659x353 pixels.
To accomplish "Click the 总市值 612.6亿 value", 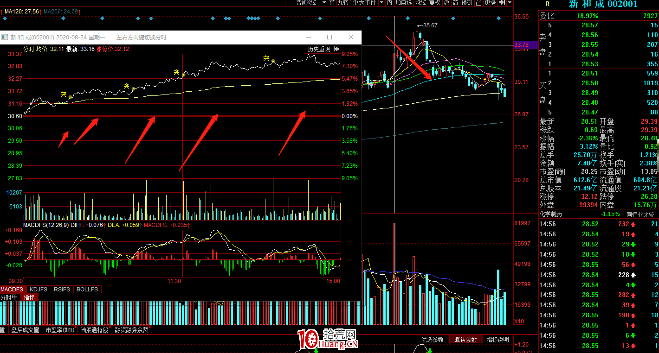I will pos(586,180).
